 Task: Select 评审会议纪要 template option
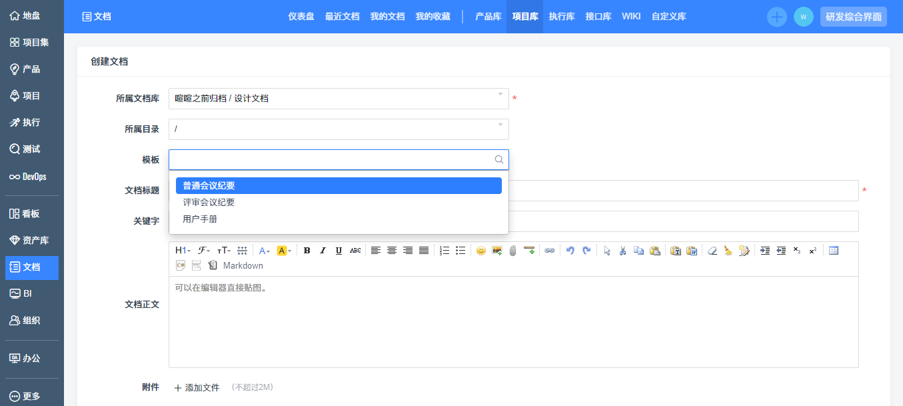[x=209, y=203]
